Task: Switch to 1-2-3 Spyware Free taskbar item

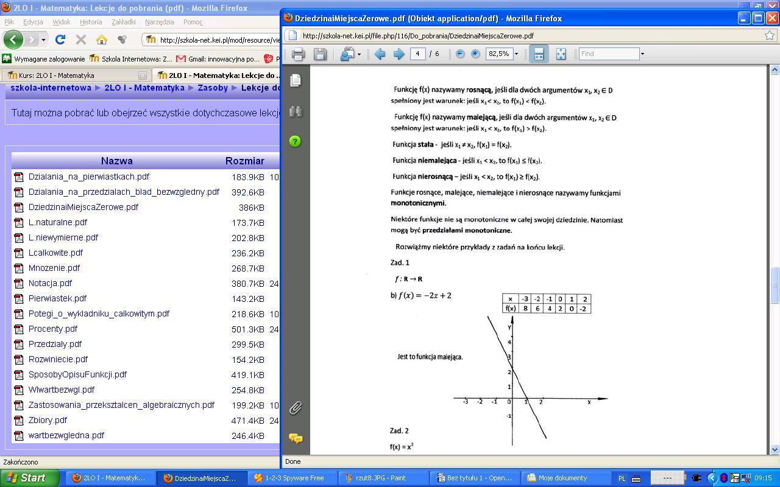Action: (292, 478)
